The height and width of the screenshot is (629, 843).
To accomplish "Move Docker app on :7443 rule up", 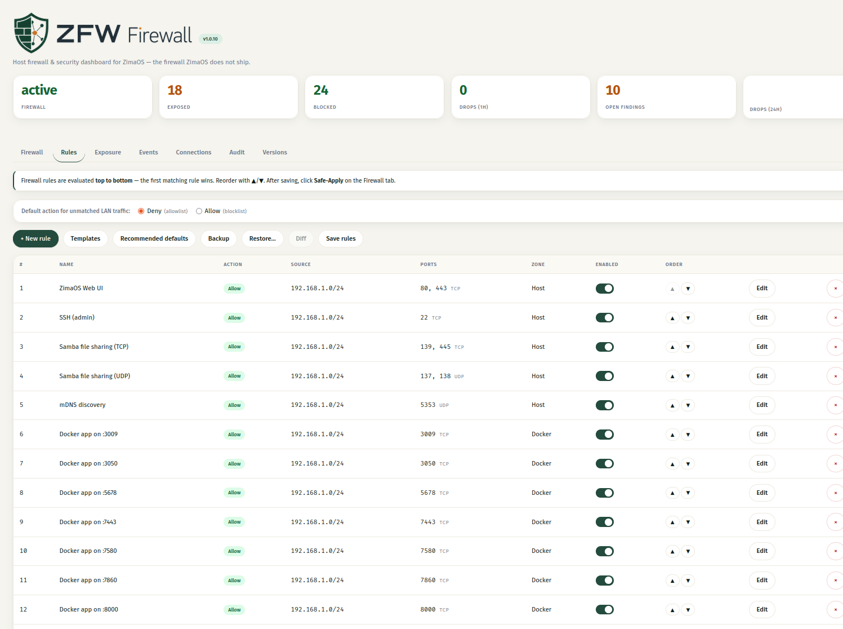I will pyautogui.click(x=672, y=522).
